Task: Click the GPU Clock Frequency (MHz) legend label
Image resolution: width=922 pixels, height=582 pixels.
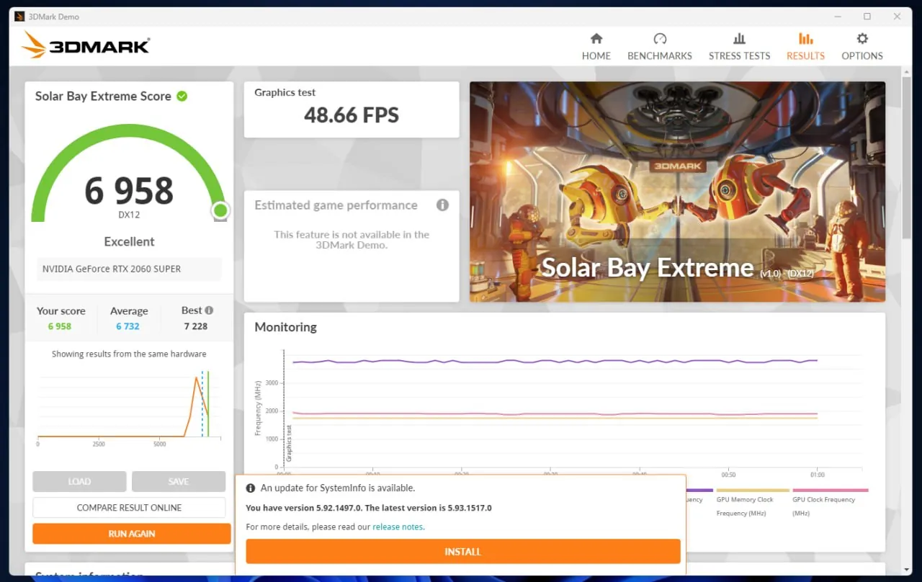Action: coord(824,506)
